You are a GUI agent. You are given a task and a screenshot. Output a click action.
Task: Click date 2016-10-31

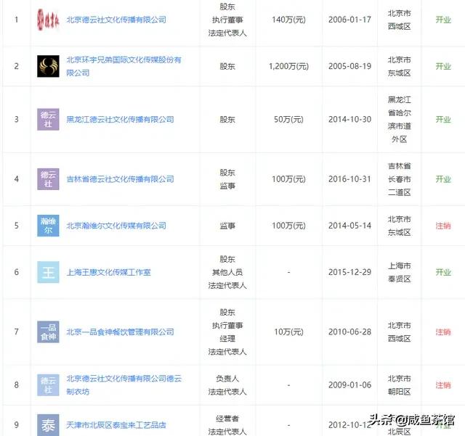[x=349, y=179]
